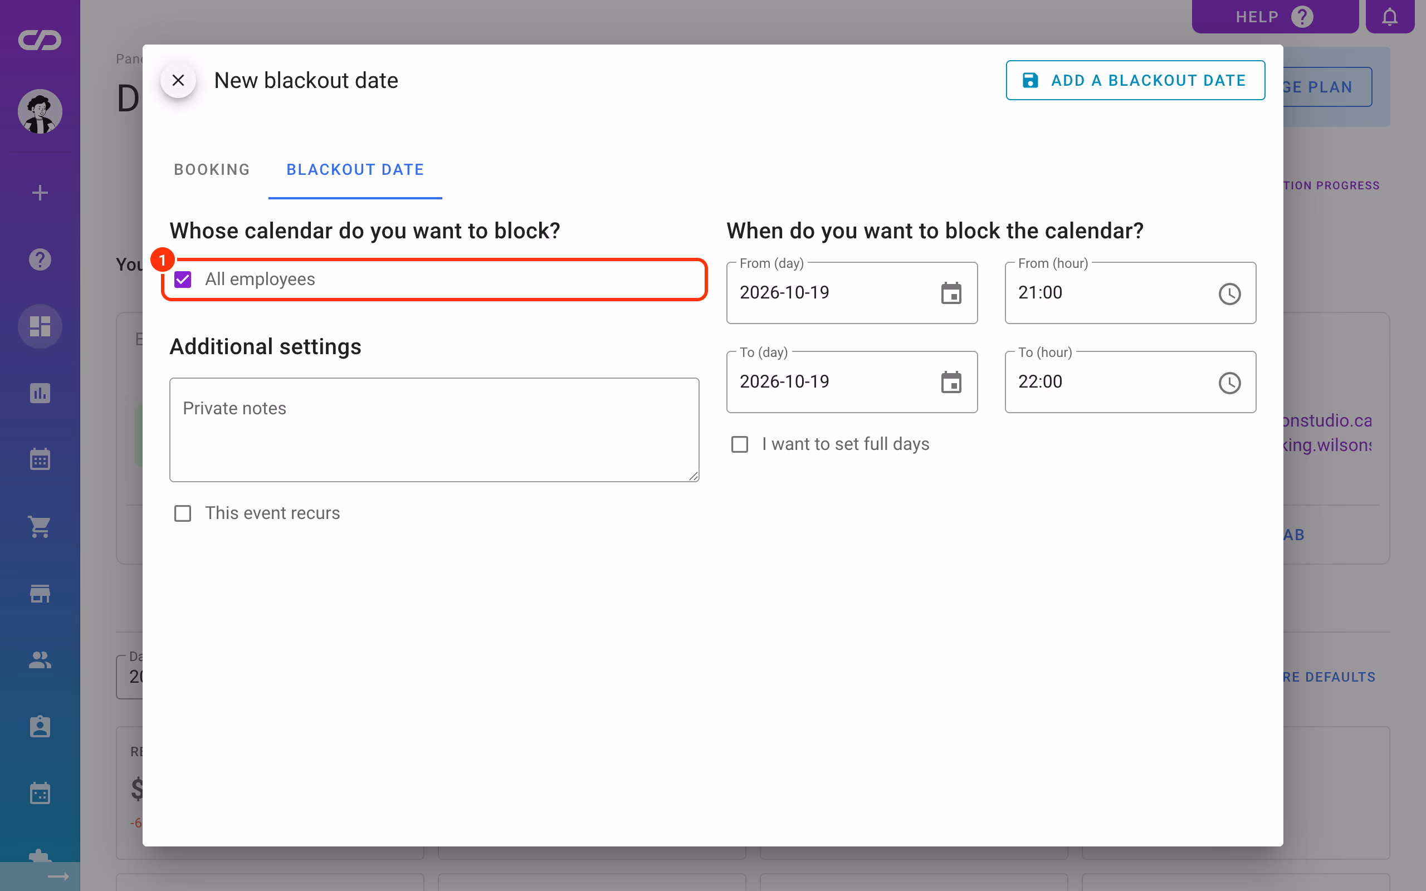Open calendar picker for From (day)
This screenshot has width=1426, height=891.
(951, 293)
